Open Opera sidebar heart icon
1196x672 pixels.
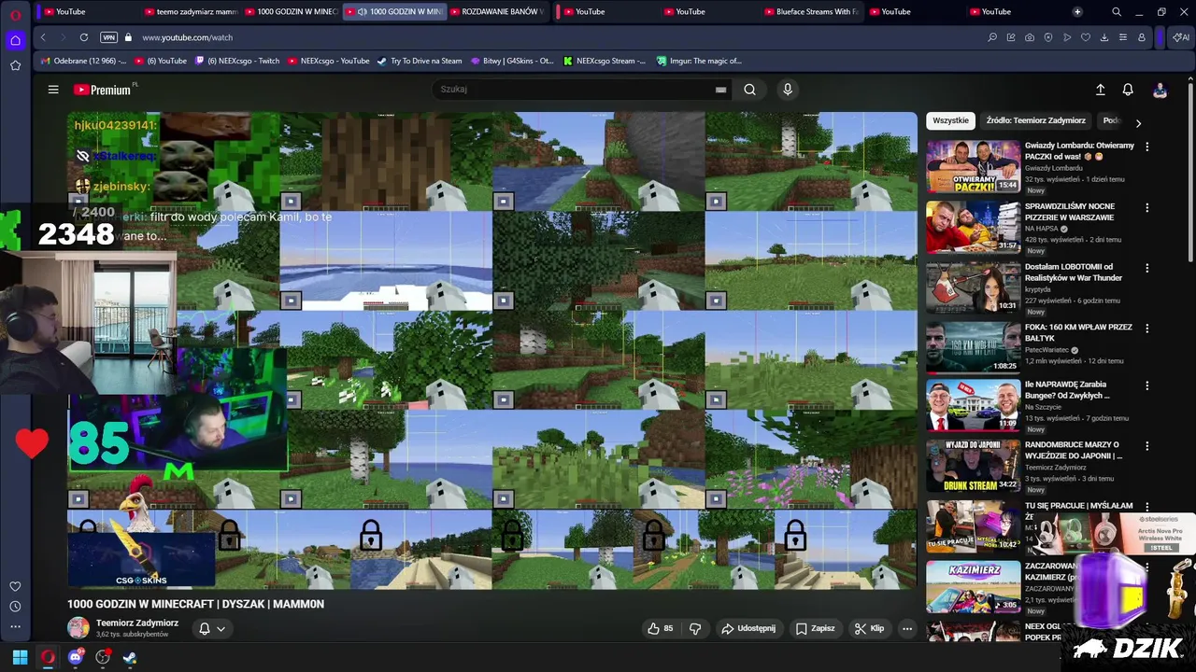[x=15, y=586]
